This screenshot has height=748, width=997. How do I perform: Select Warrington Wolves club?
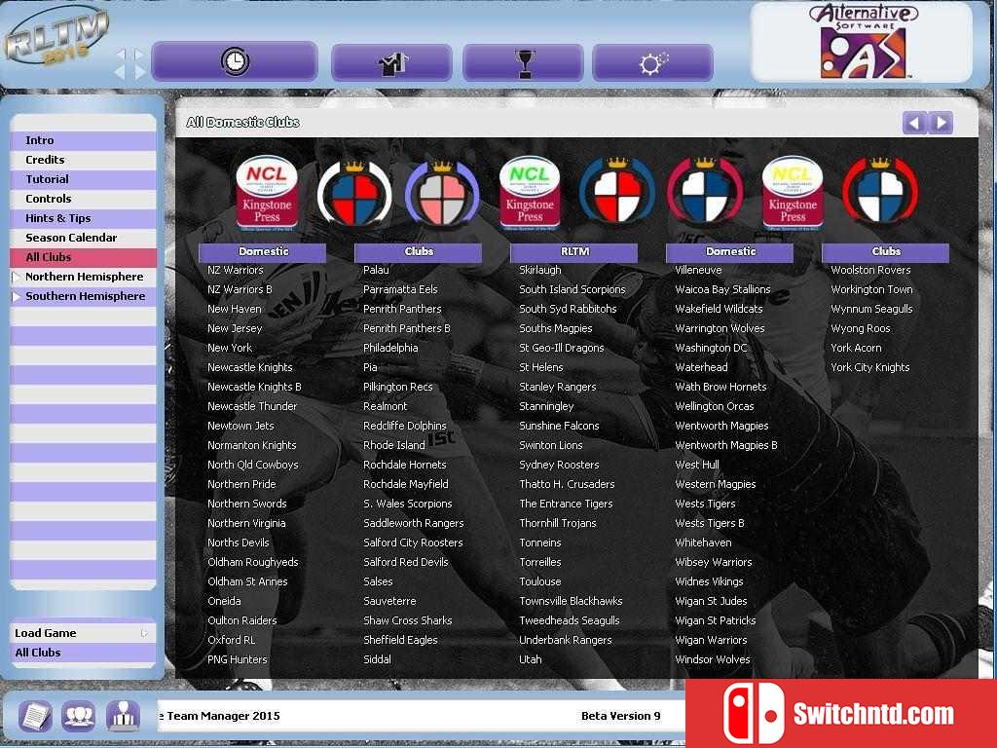[720, 328]
